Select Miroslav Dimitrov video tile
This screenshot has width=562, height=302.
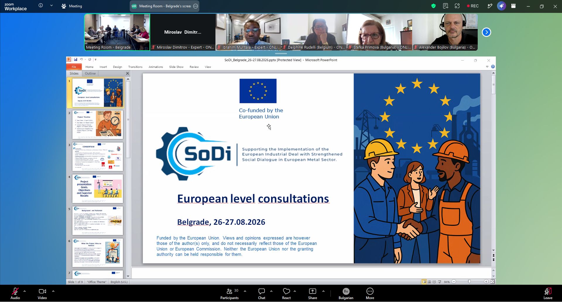183,32
